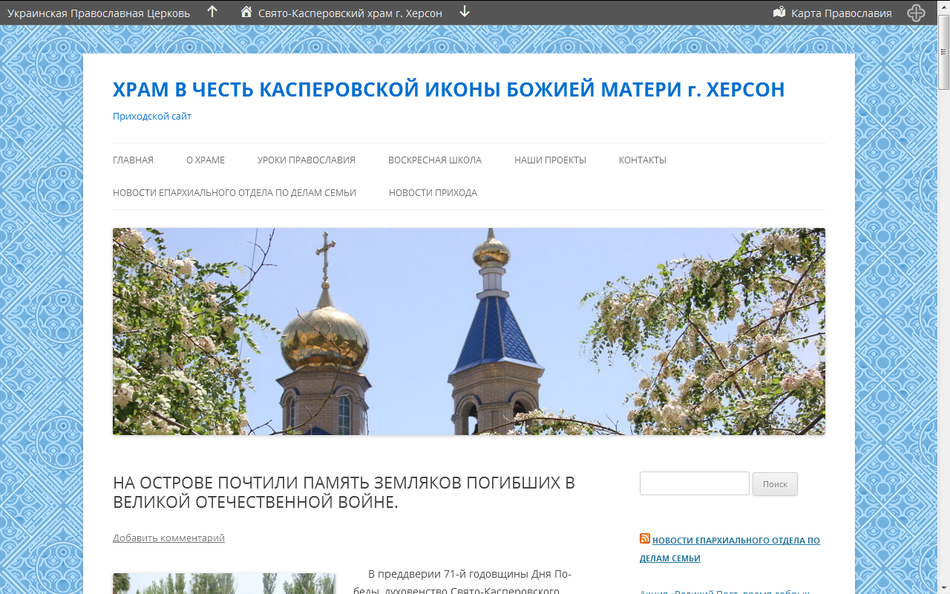Go to the КОНТАКТЫ page
This screenshot has width=950, height=594.
643,160
